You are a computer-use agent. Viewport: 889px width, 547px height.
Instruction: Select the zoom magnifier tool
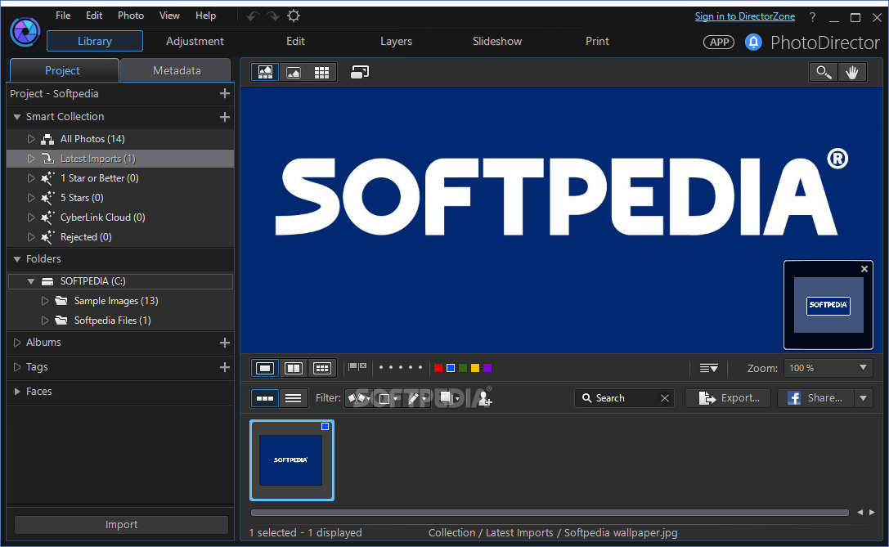click(824, 72)
